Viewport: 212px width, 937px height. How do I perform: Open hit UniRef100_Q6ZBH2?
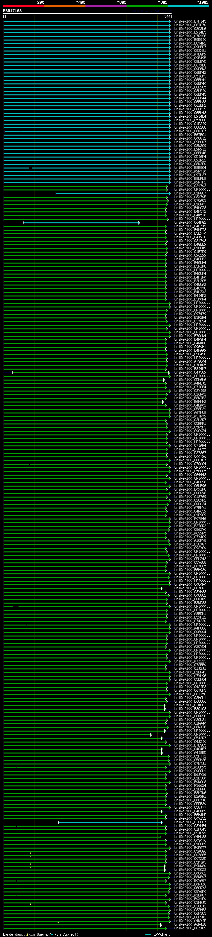(190, 105)
